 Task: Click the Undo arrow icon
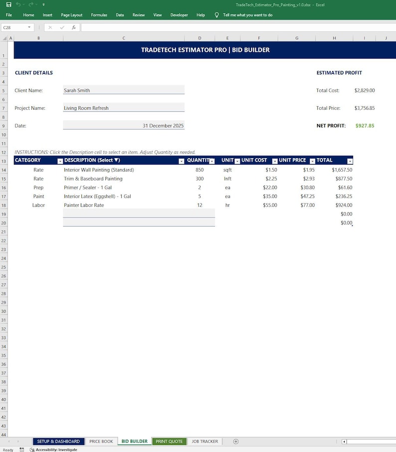tap(18, 4)
